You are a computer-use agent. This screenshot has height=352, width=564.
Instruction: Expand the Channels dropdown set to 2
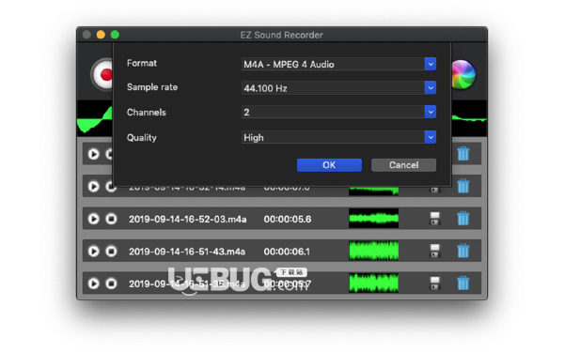[x=338, y=112]
